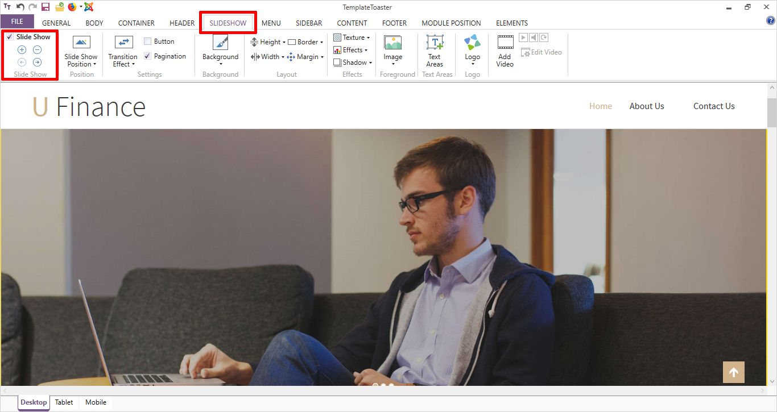The width and height of the screenshot is (777, 412).
Task: Open the Background brush tool
Action: tap(220, 43)
